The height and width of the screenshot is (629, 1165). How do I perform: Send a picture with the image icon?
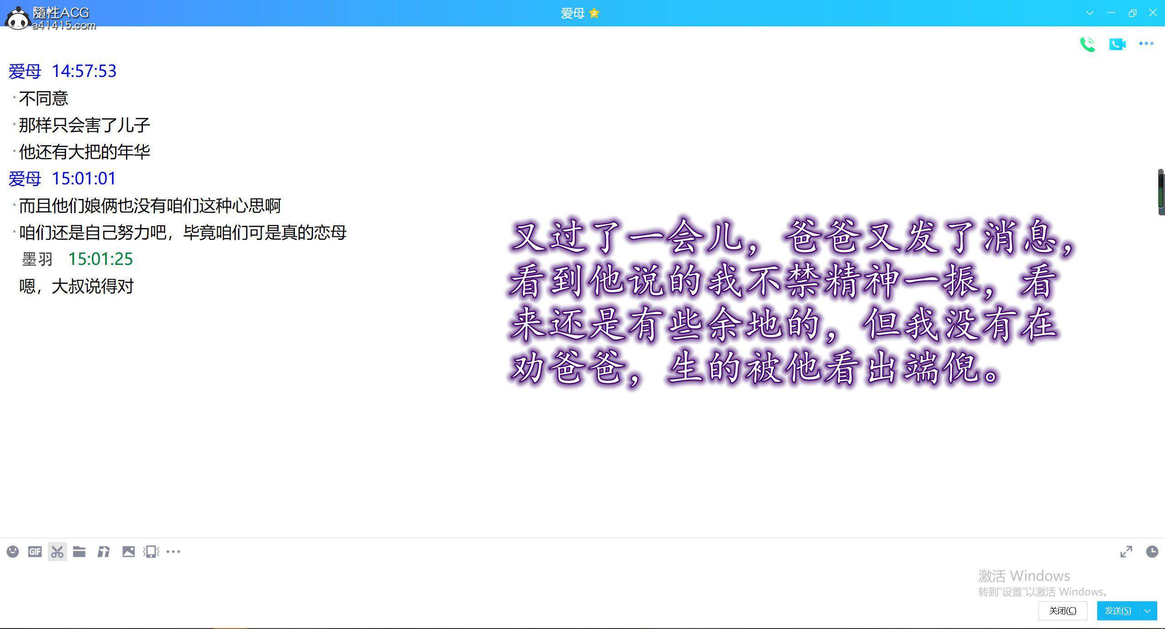coord(128,552)
